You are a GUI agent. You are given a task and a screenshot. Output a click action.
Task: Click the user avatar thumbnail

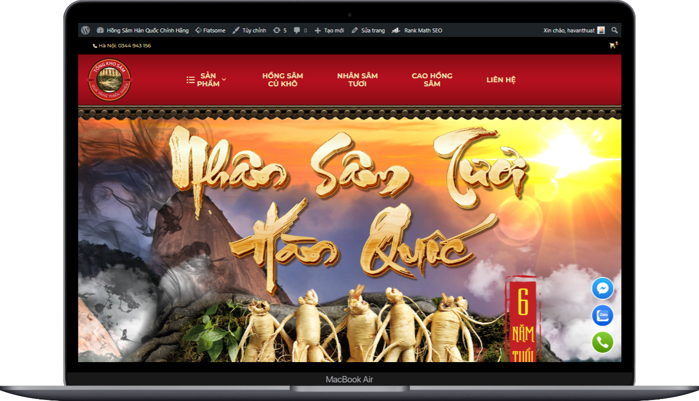click(x=601, y=30)
